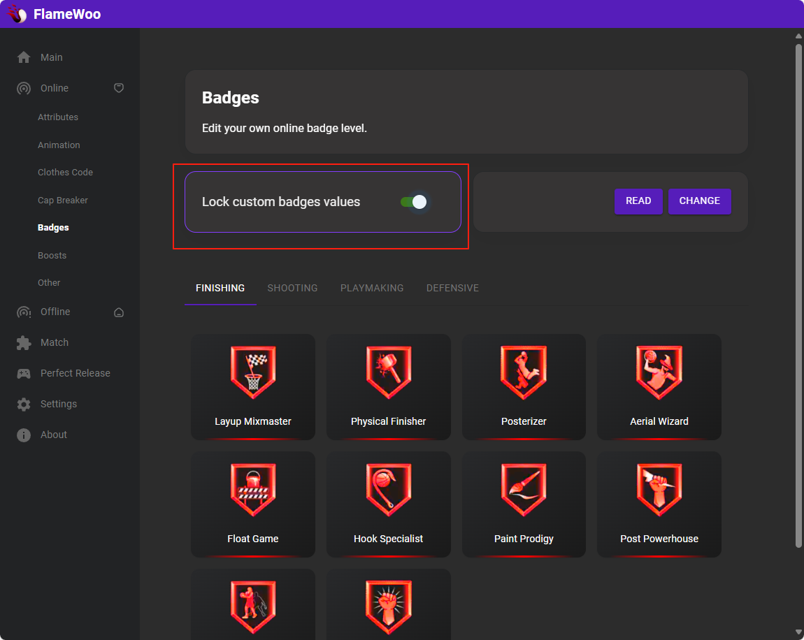Expand the Offline section chevron

118,312
